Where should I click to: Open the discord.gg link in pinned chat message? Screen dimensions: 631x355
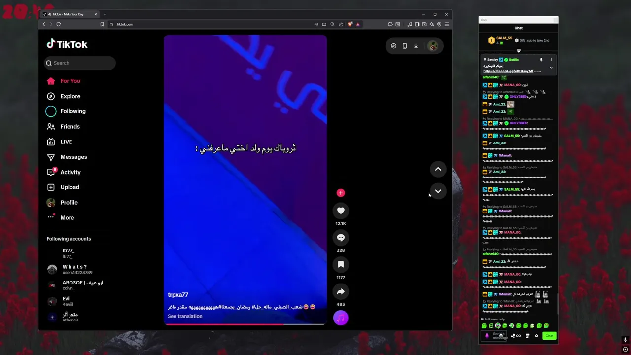tap(508, 71)
